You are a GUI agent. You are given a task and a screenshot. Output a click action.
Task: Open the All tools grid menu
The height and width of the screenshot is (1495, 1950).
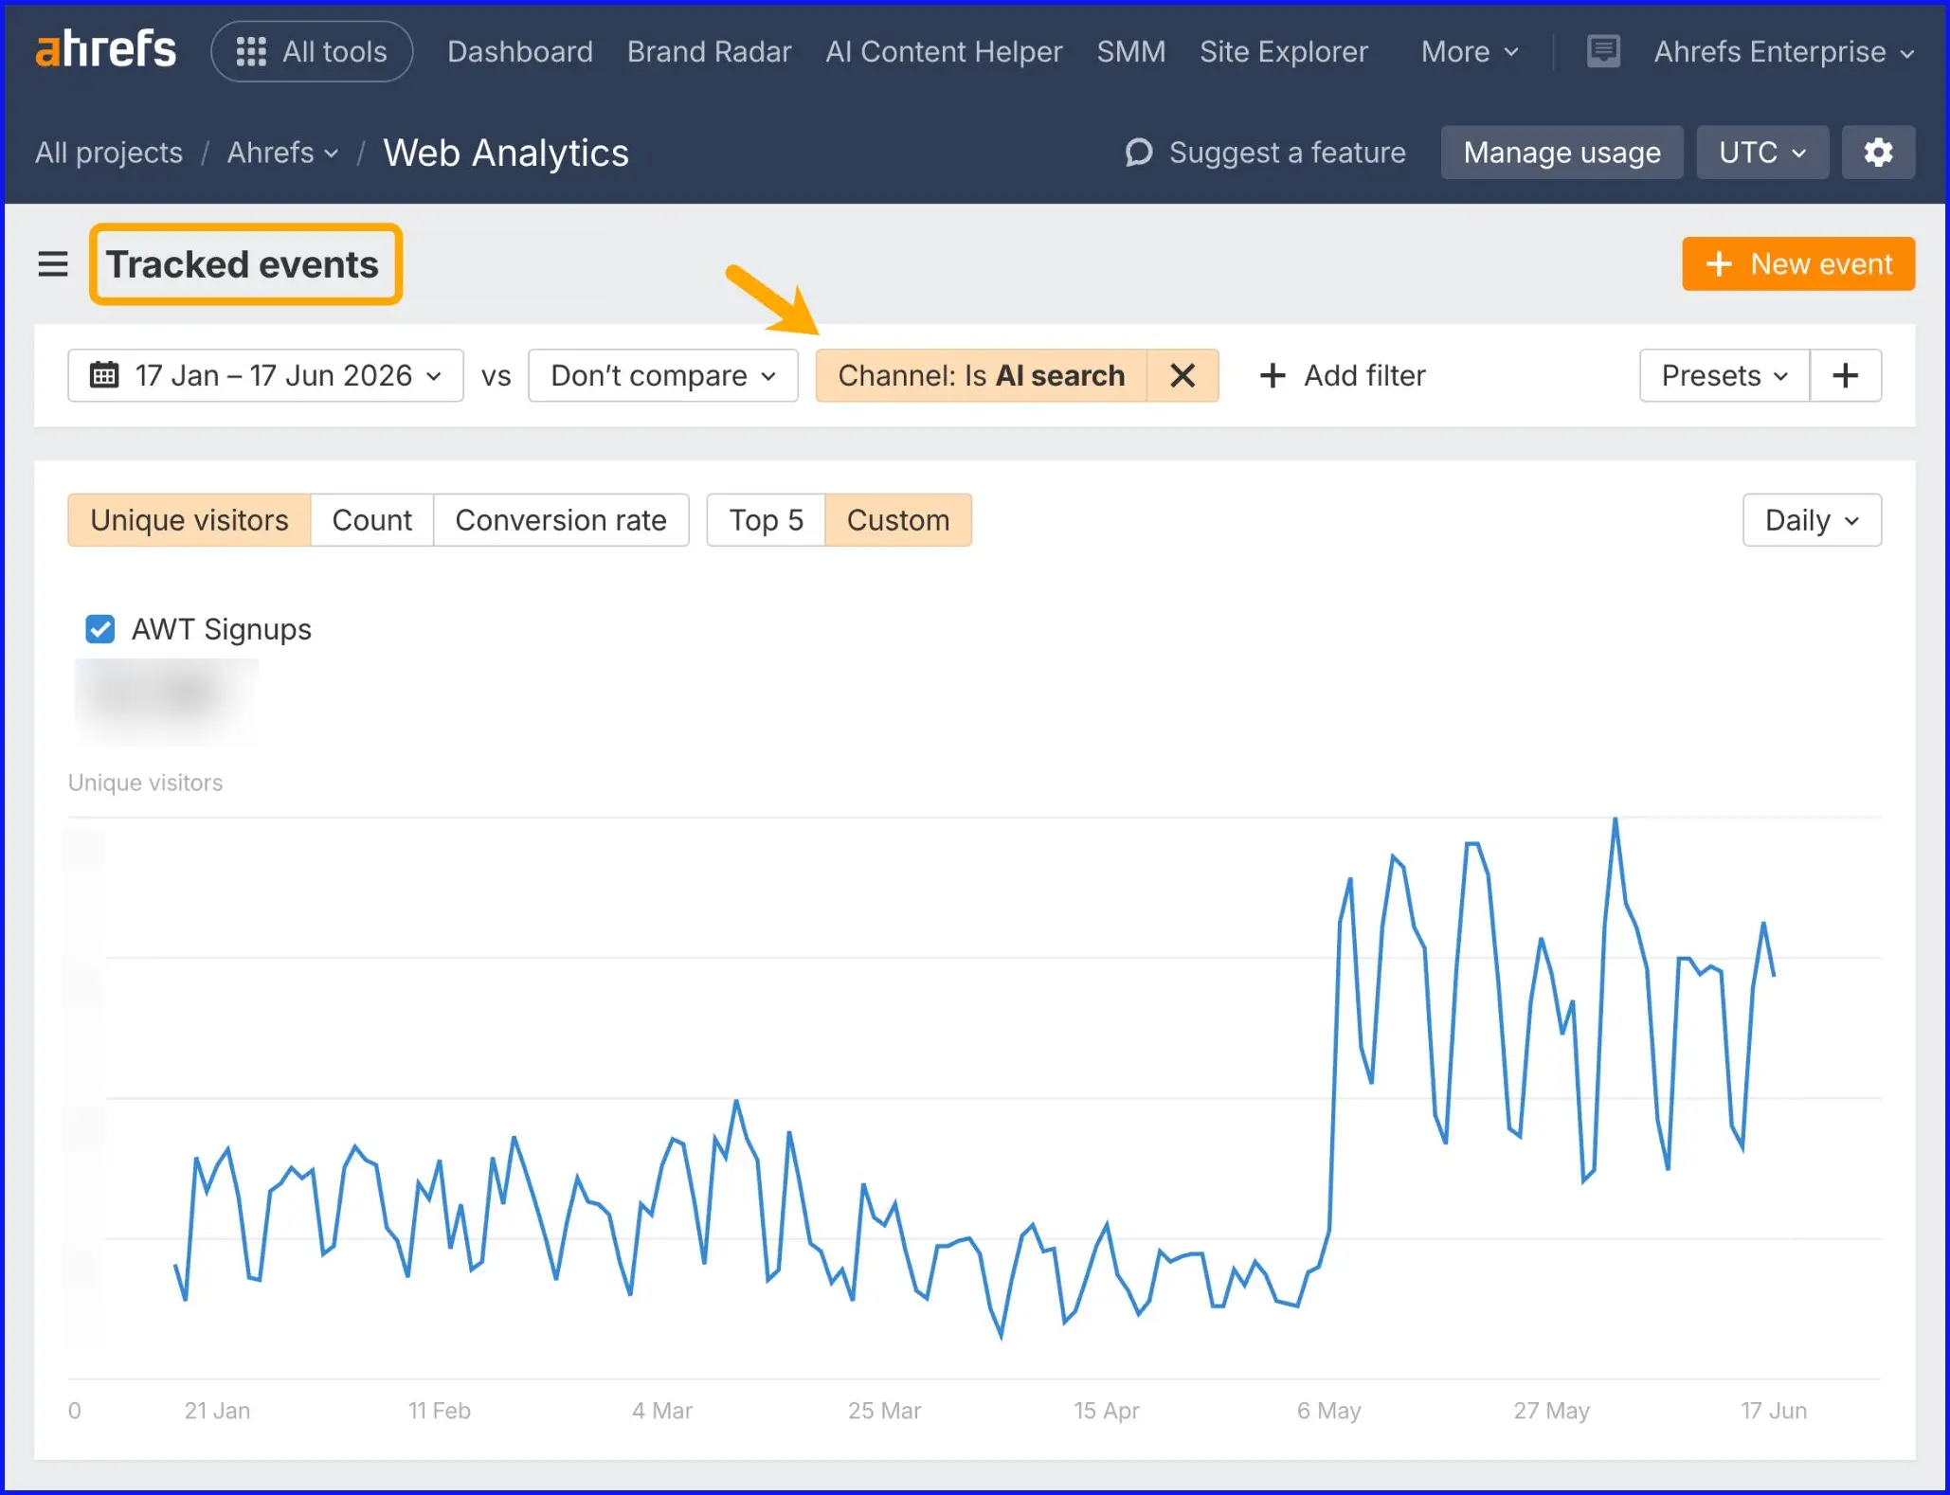click(312, 51)
